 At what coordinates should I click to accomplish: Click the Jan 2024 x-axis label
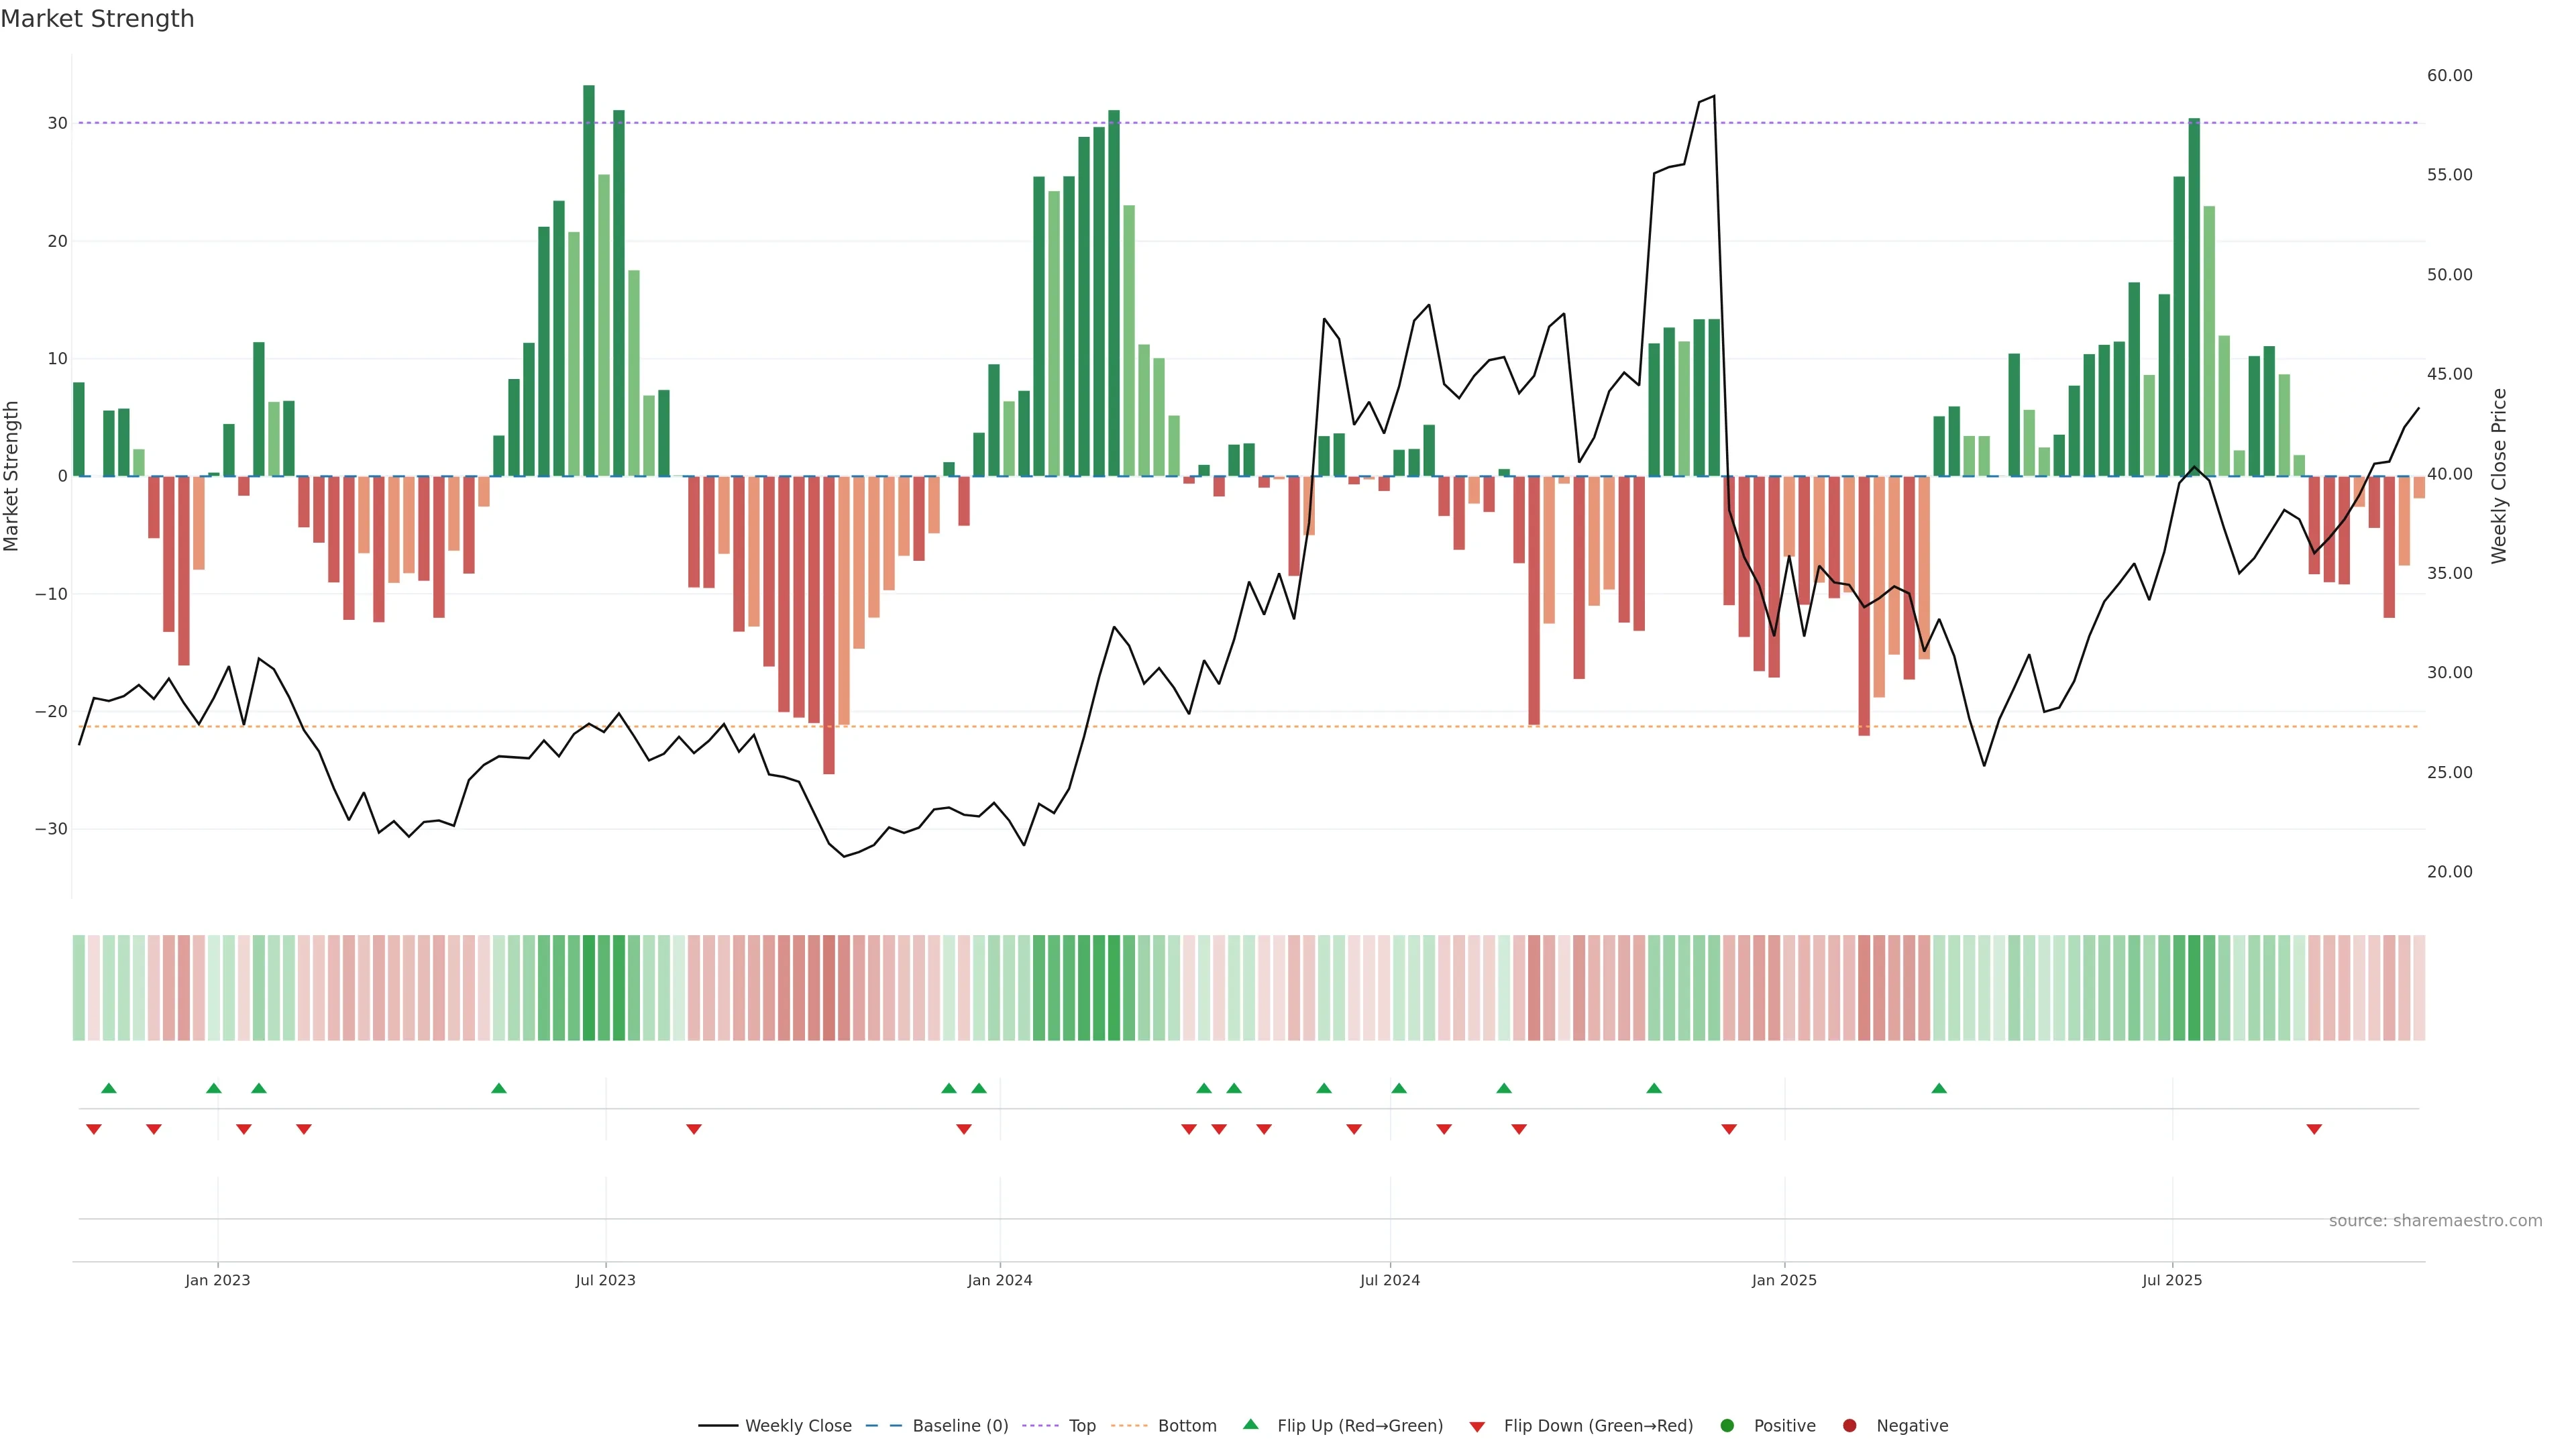coord(999,1280)
